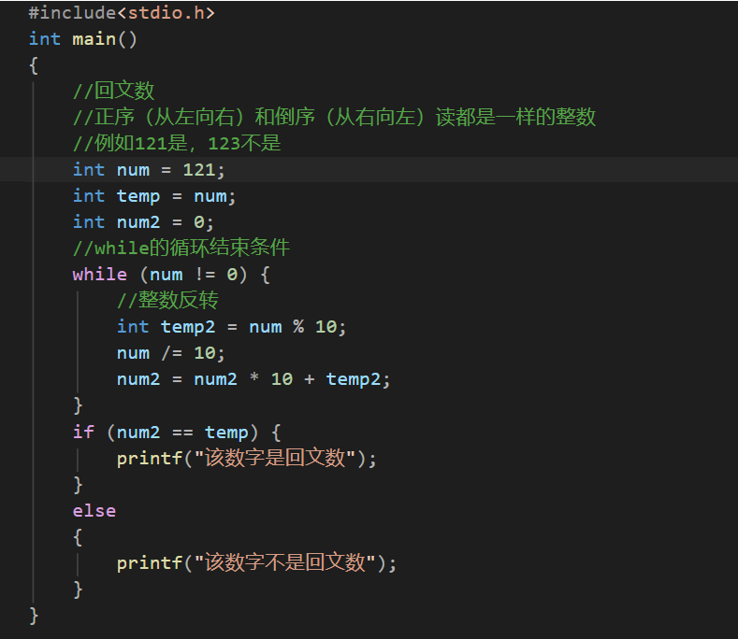Place cursor on int main() declaration
Viewport: 738px width, 639px height.
83,38
